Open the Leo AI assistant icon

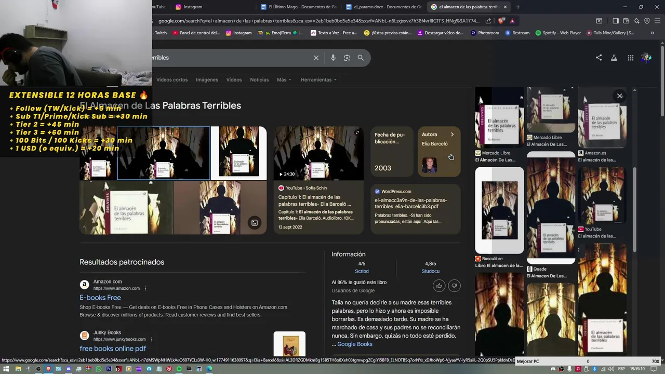pos(636,21)
